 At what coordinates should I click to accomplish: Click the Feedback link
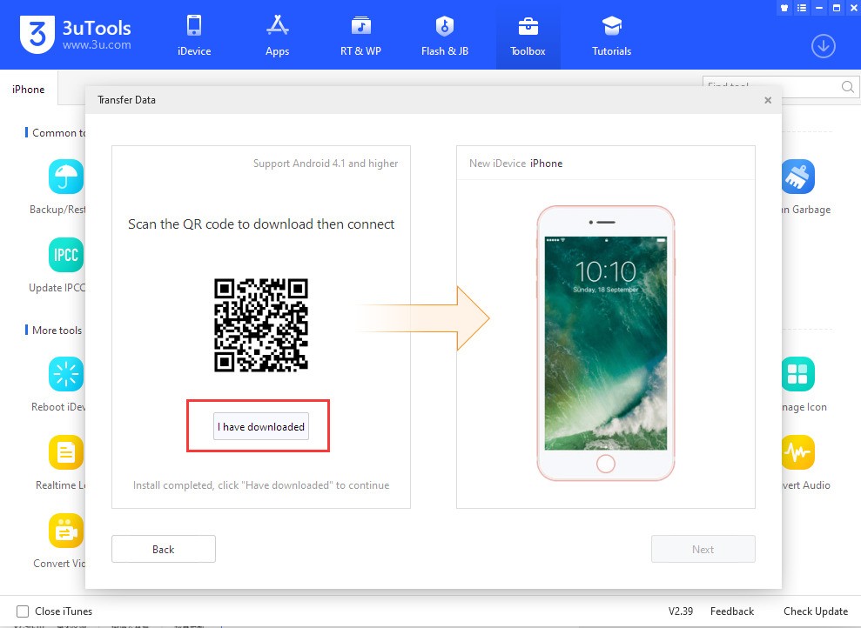[x=732, y=611]
